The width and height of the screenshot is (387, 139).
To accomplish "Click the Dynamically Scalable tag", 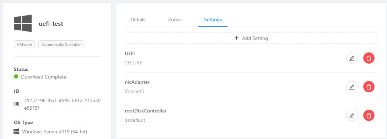I will [x=61, y=45].
